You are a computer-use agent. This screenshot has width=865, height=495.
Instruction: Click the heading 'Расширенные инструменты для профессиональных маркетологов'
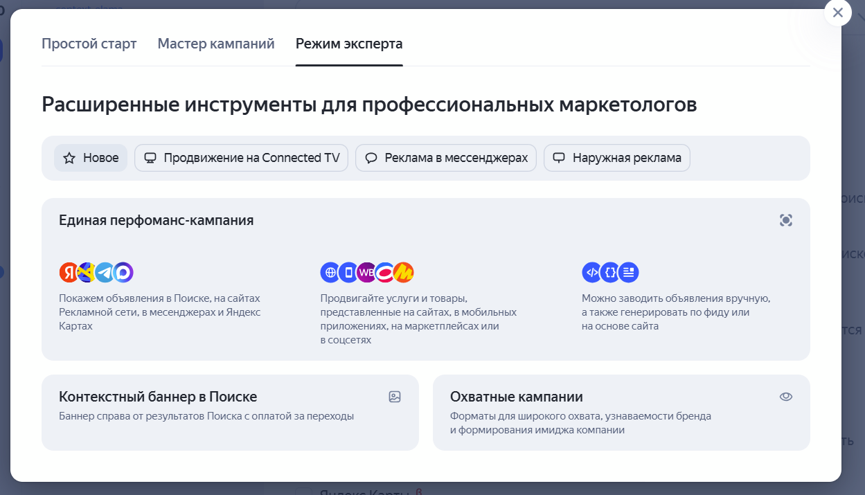coord(369,105)
